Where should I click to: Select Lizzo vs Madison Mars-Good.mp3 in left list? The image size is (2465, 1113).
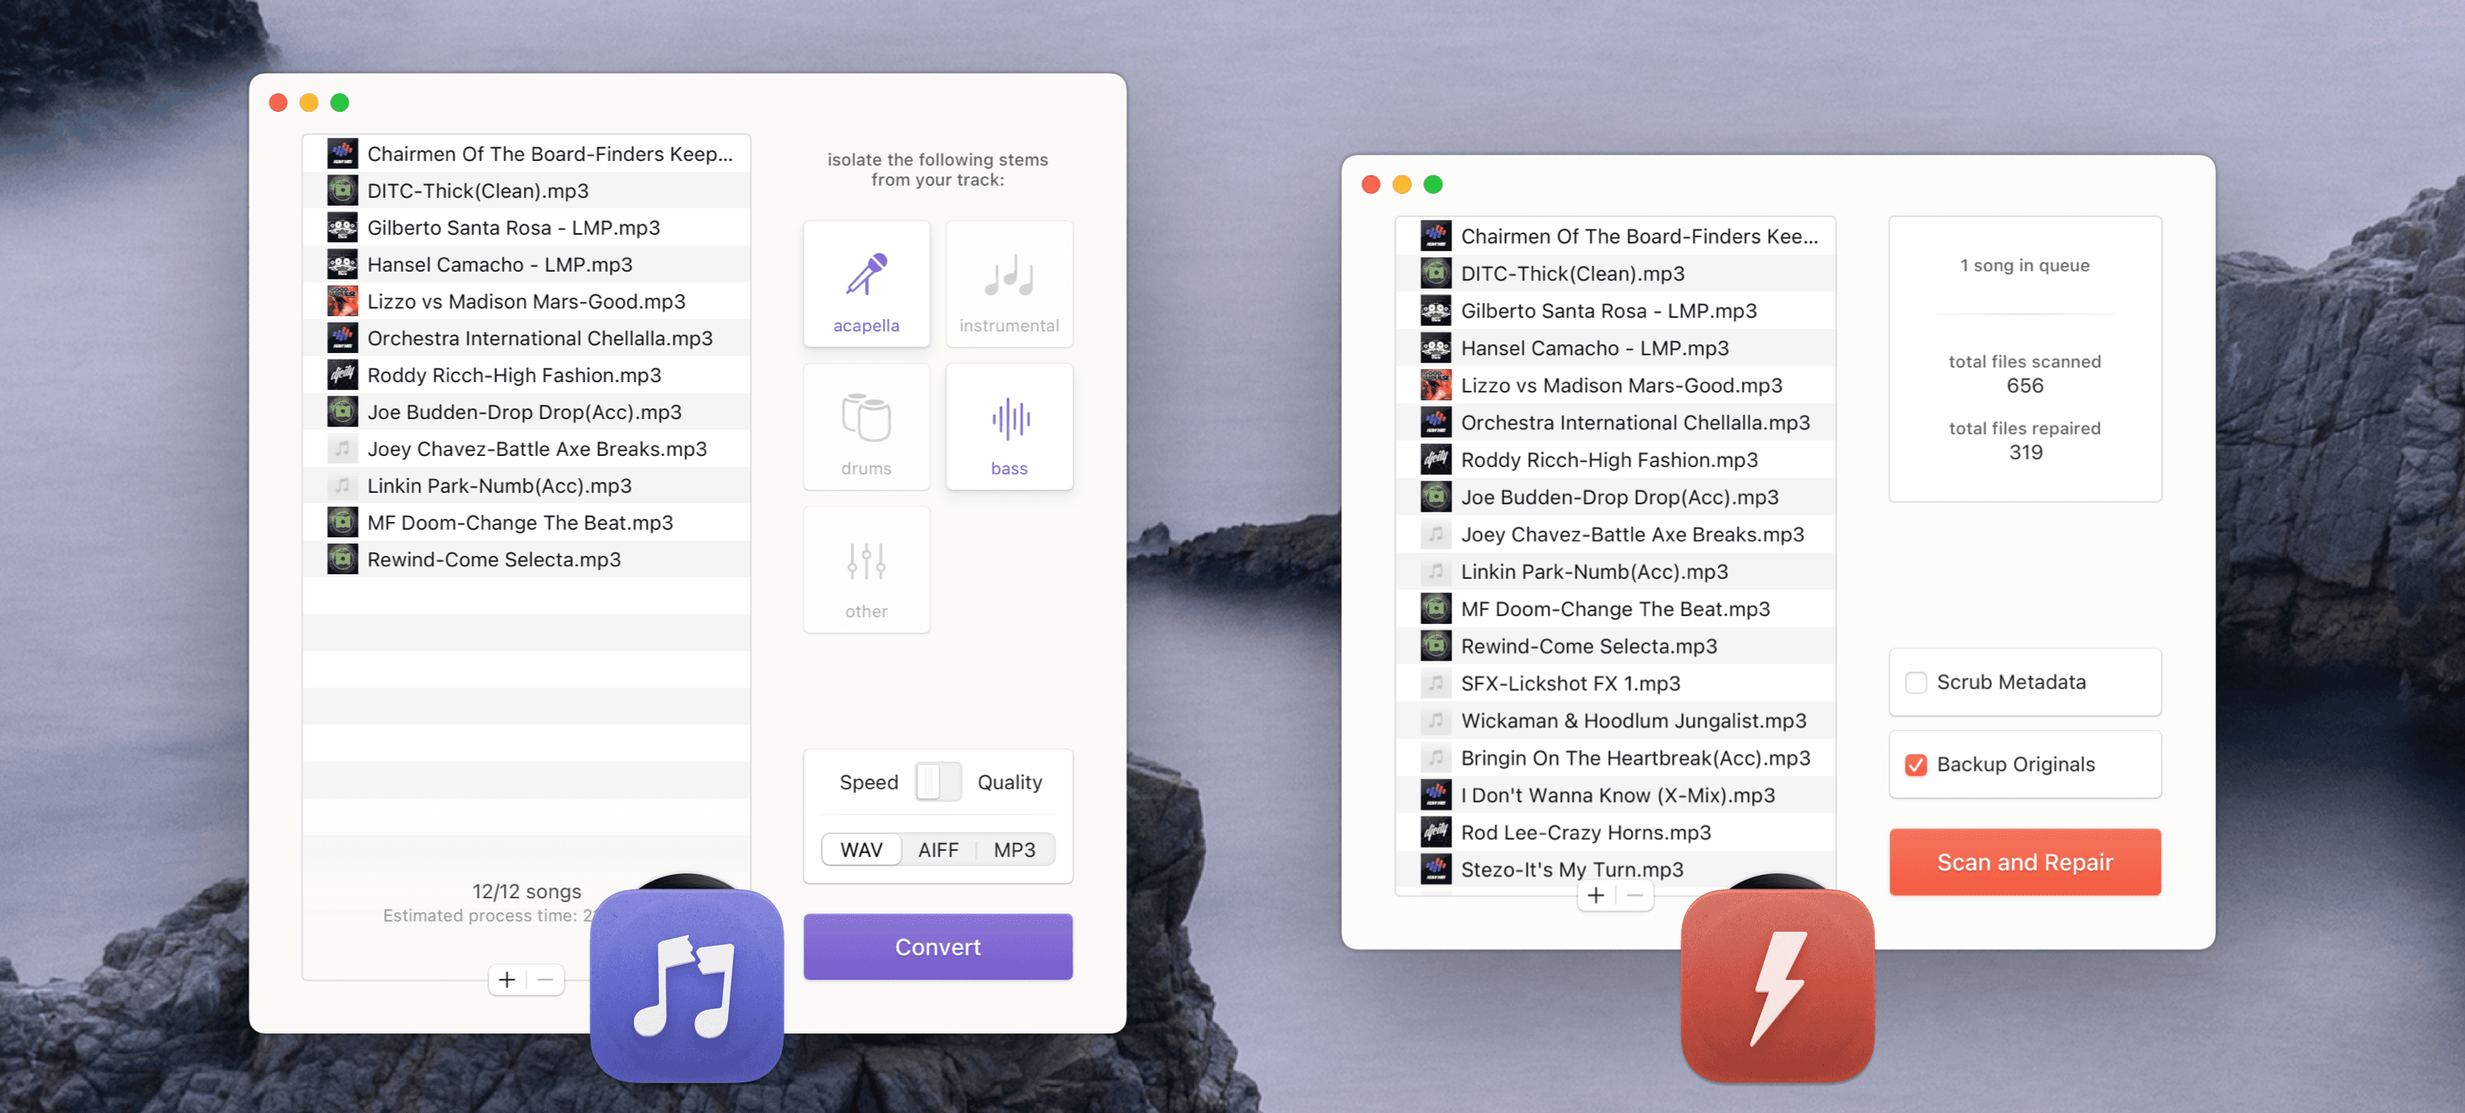(x=525, y=302)
